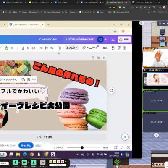The width and height of the screenshot is (168, 168).
Task: Select the woman portrait shared screen tile
Action: tap(155, 79)
